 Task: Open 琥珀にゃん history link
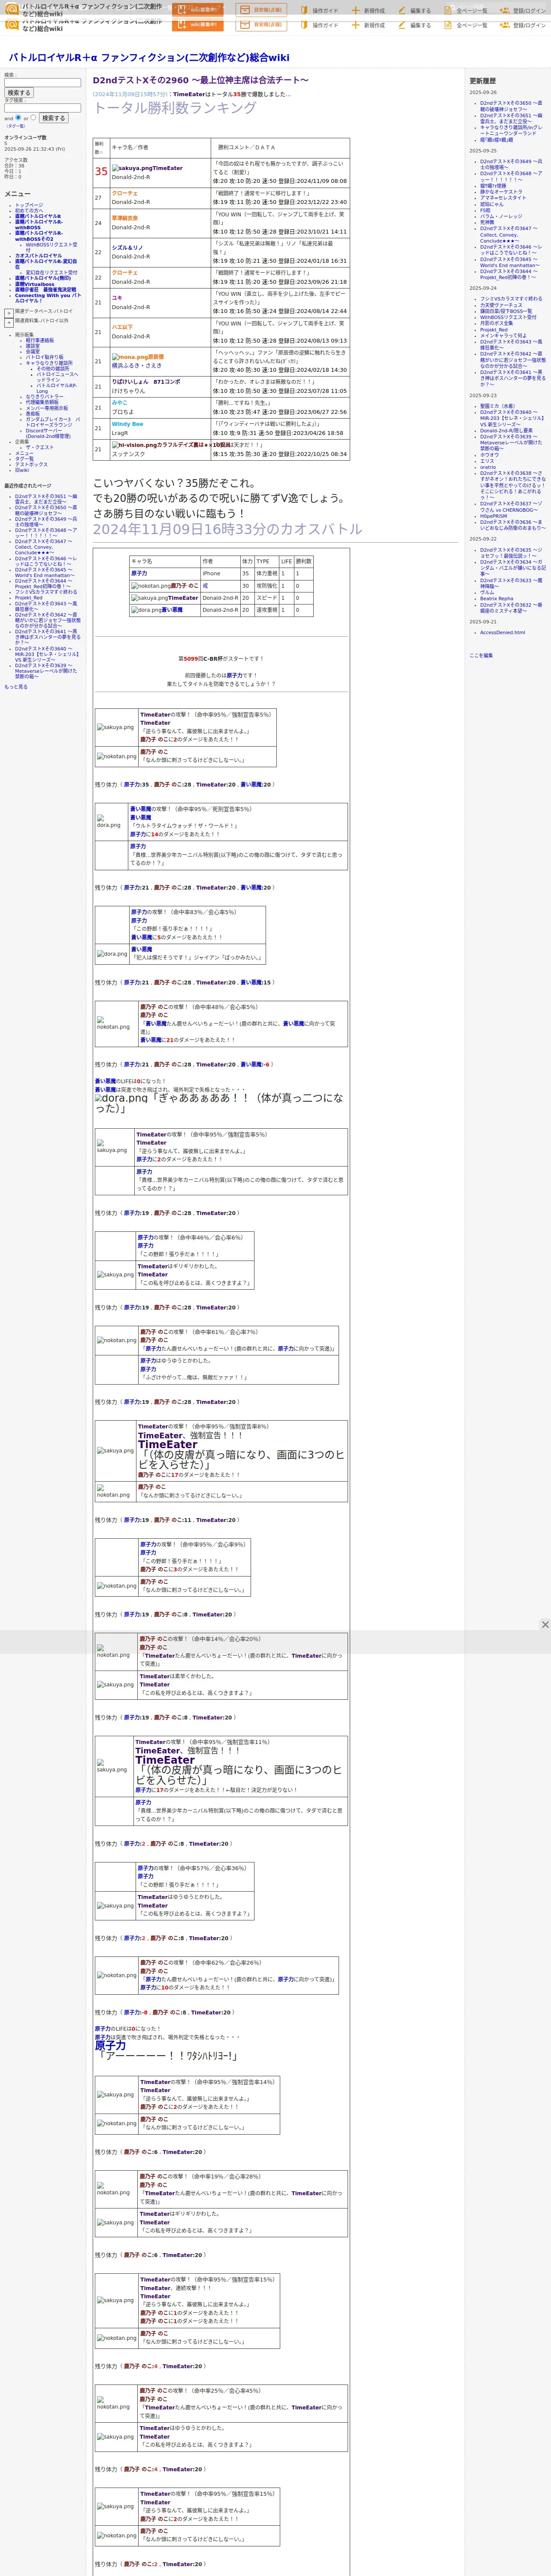tap(492, 204)
